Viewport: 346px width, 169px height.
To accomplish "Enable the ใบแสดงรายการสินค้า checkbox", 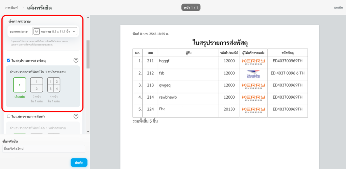I will (x=9, y=117).
